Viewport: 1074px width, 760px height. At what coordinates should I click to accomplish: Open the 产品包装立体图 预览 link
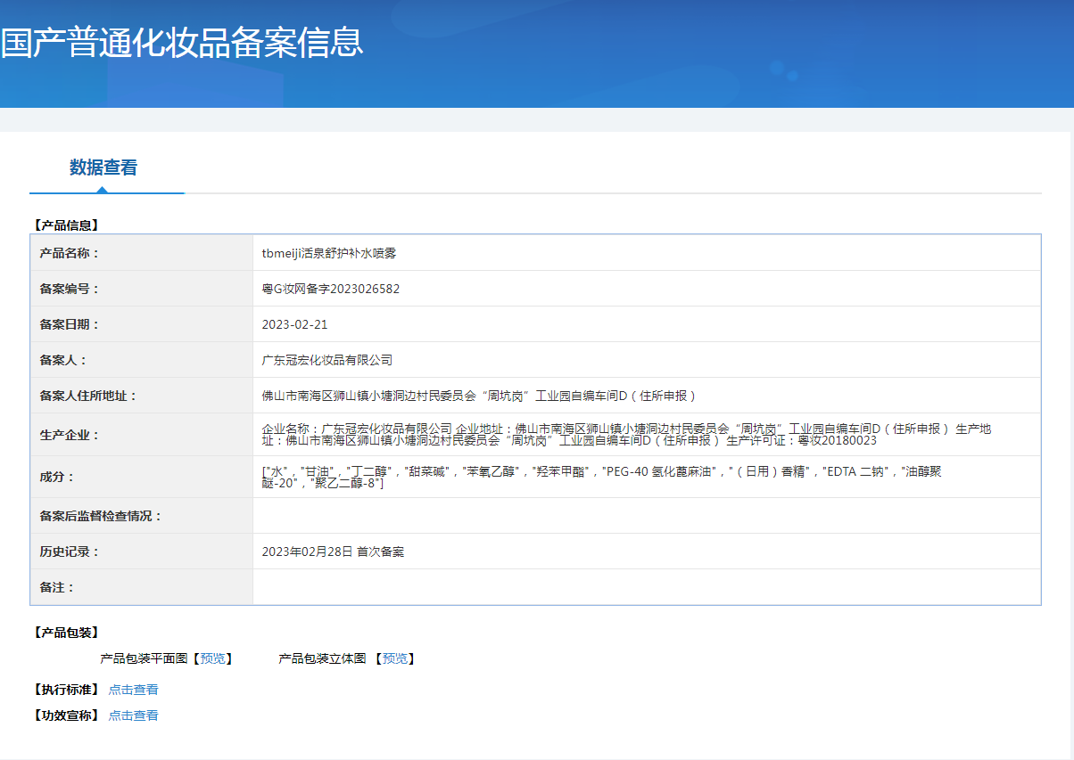[x=395, y=659]
